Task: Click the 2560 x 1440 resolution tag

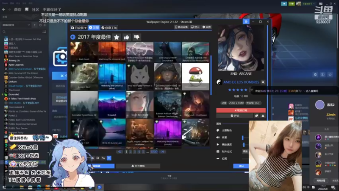Action: (236, 103)
